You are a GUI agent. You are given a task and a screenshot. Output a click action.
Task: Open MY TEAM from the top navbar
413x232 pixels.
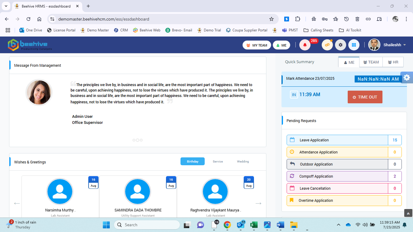(257, 45)
